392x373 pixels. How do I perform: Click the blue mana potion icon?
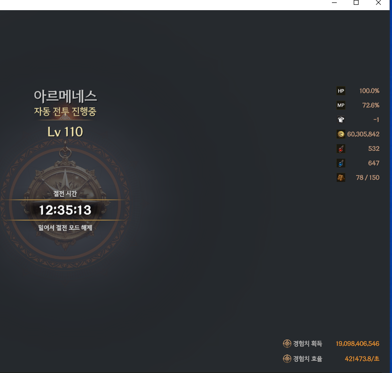point(341,164)
